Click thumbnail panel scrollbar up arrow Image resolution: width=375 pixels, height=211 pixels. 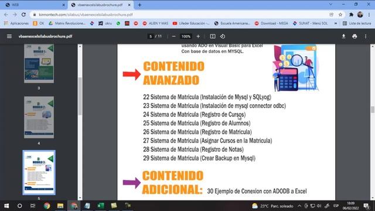80,46
